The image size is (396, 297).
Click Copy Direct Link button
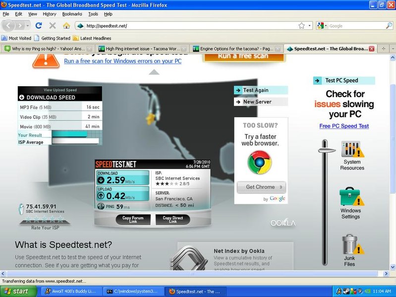173,220
